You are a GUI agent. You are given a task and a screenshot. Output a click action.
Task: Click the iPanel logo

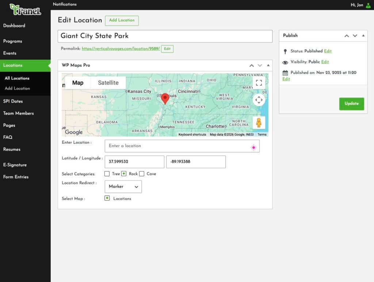(x=25, y=9)
